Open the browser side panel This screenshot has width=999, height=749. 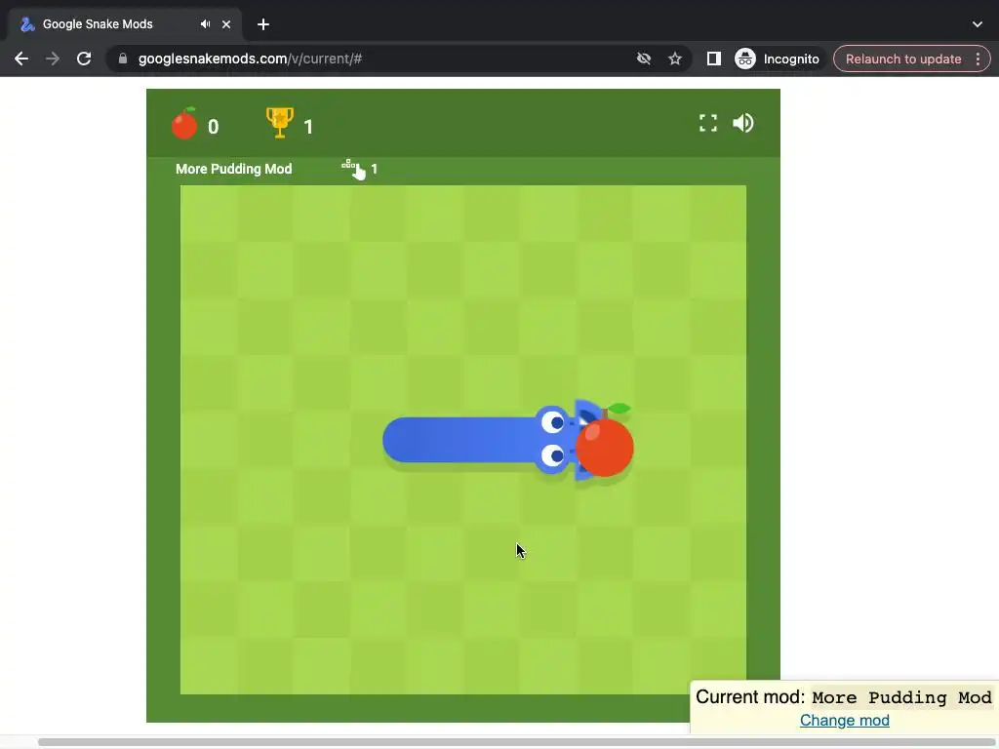[x=713, y=59]
